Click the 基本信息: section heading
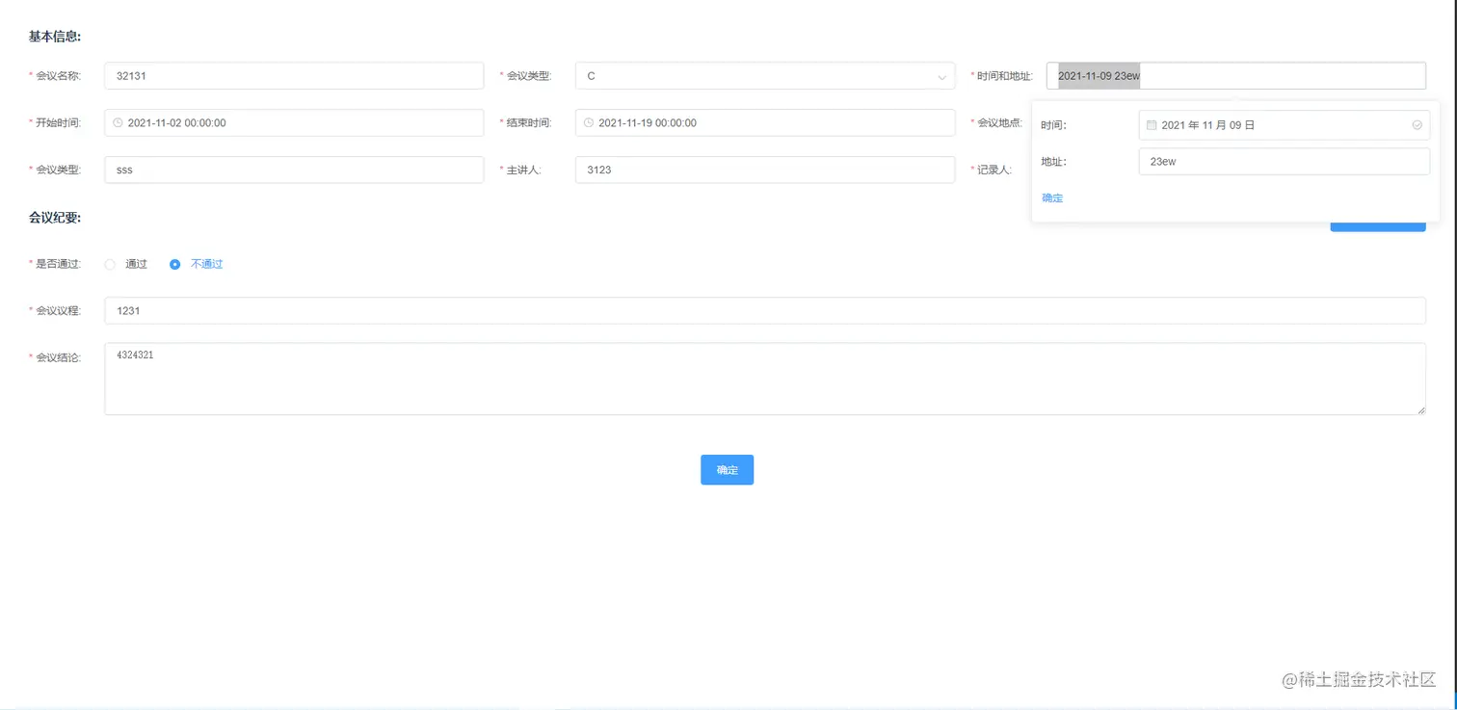Viewport: 1457px width, 710px height. click(55, 37)
